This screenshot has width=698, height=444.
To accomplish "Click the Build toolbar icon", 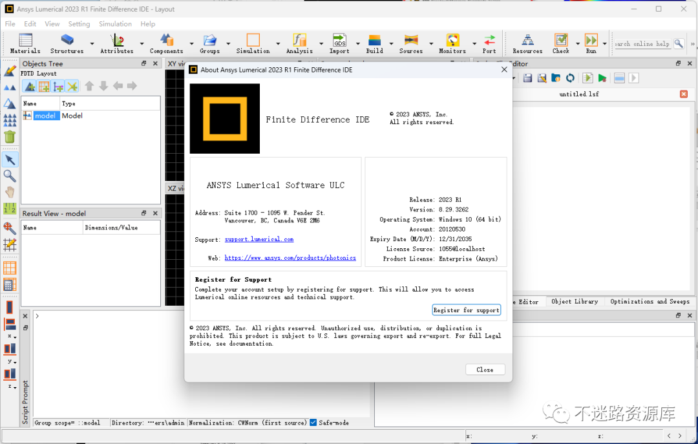I will (374, 40).
